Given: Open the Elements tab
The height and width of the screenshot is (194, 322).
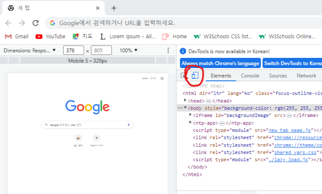Looking at the screenshot, I should click(x=221, y=76).
